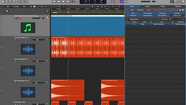Image resolution: width=186 pixels, height=105 pixels.
Task: Click the waveform vertical zoom icon
Action: pos(98,6)
